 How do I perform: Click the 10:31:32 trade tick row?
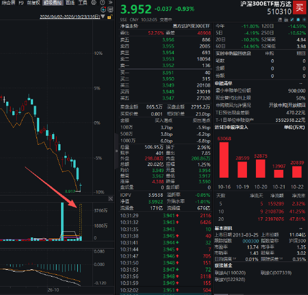[x=166, y=222]
